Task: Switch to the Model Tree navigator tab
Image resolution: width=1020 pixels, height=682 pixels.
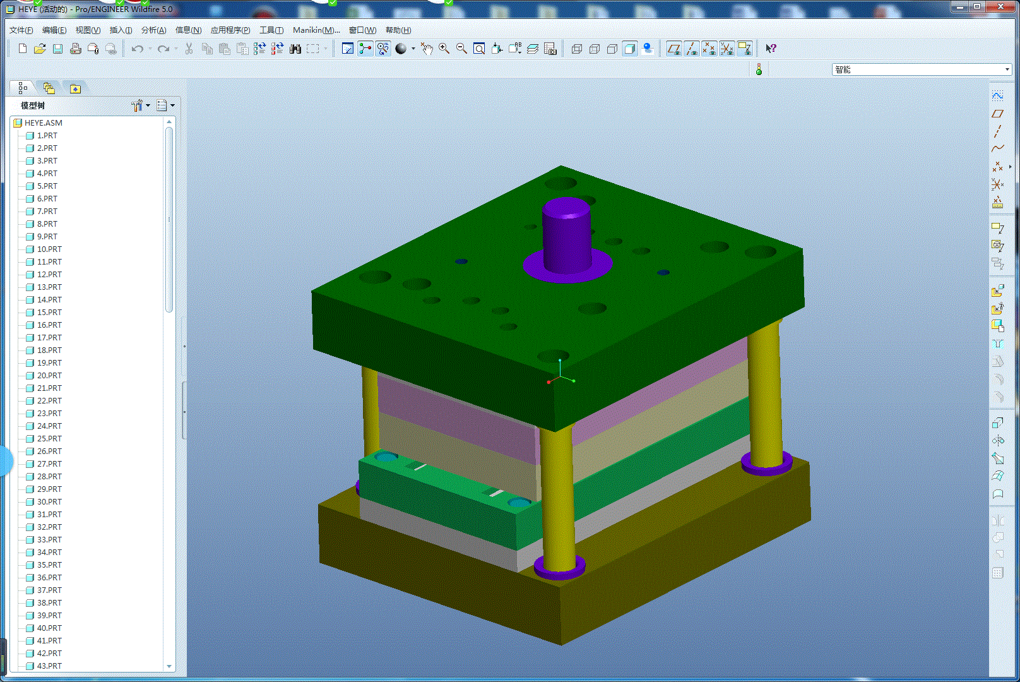Action: [23, 88]
